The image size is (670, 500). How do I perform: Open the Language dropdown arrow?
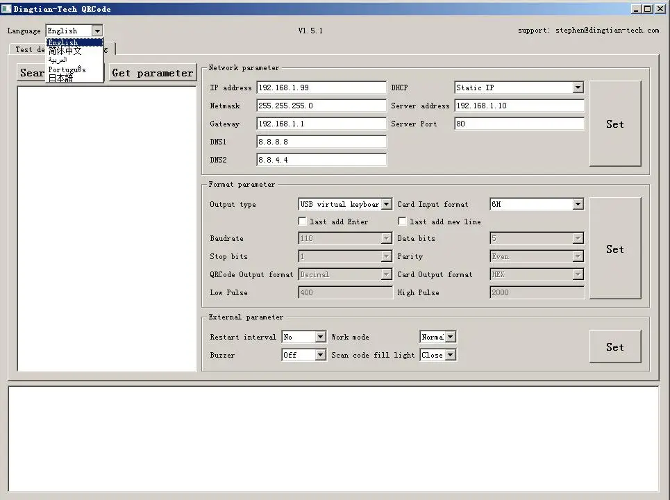tap(97, 31)
